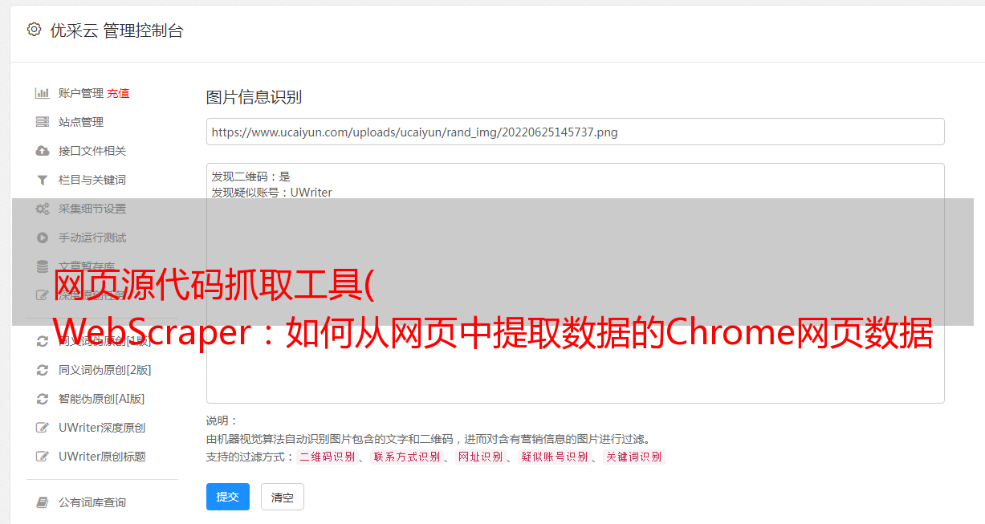This screenshot has width=985, height=524.
Task: Click the book icon beside 公有词库查询
Action: [x=43, y=502]
